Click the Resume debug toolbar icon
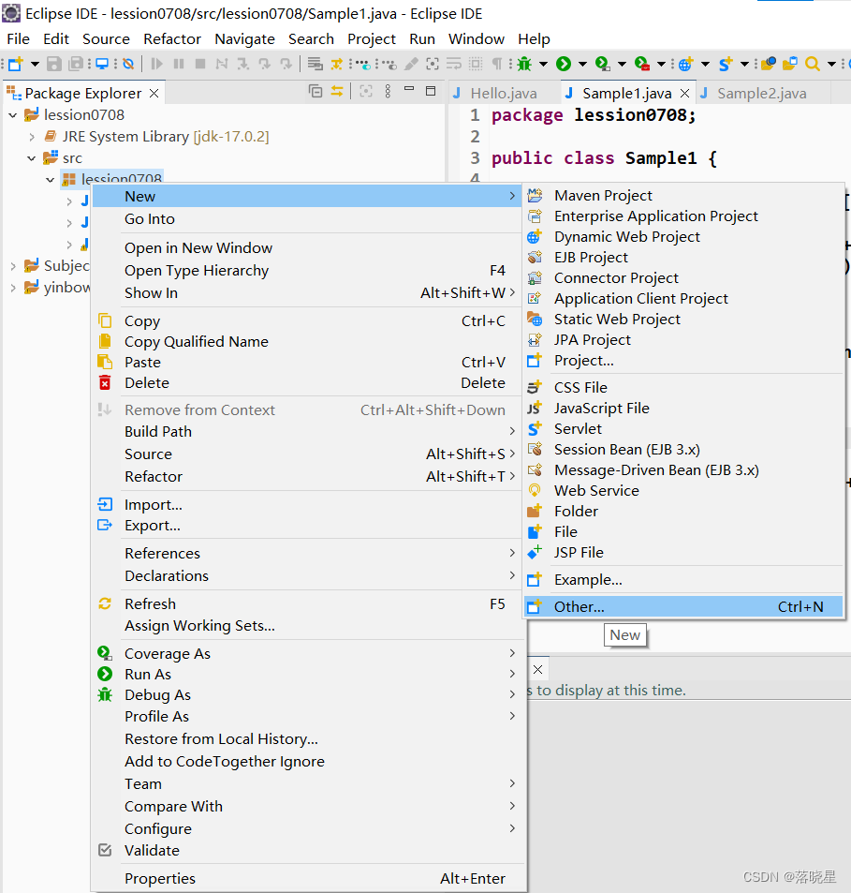The image size is (851, 893). pyautogui.click(x=157, y=64)
